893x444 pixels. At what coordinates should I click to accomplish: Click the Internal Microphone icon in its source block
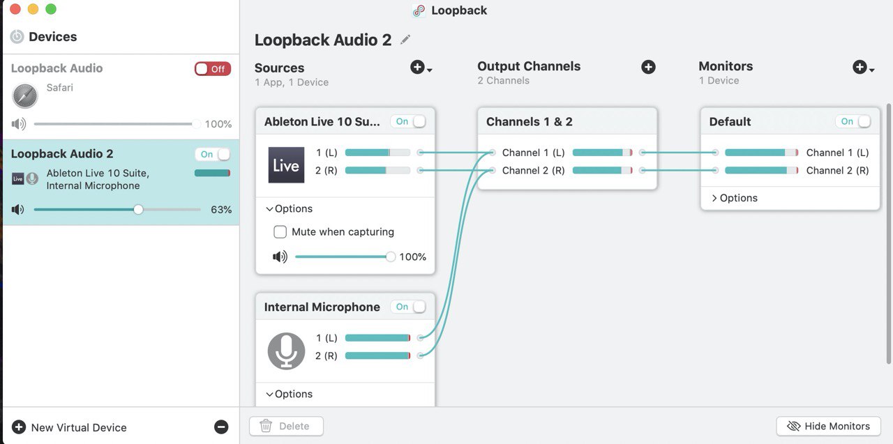click(286, 351)
